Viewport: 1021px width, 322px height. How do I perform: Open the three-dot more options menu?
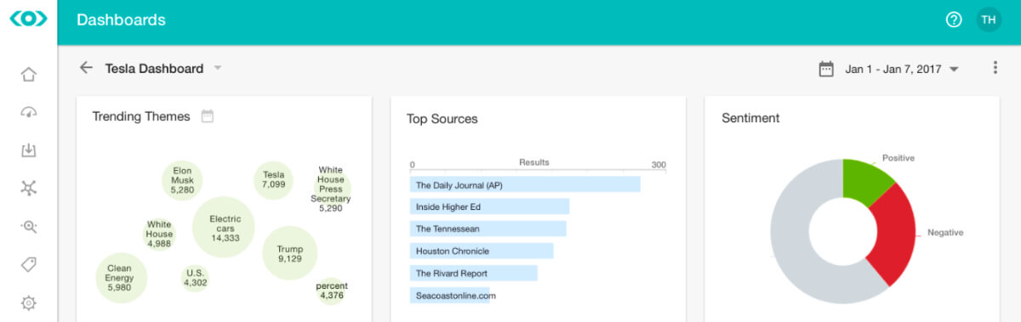pyautogui.click(x=995, y=68)
